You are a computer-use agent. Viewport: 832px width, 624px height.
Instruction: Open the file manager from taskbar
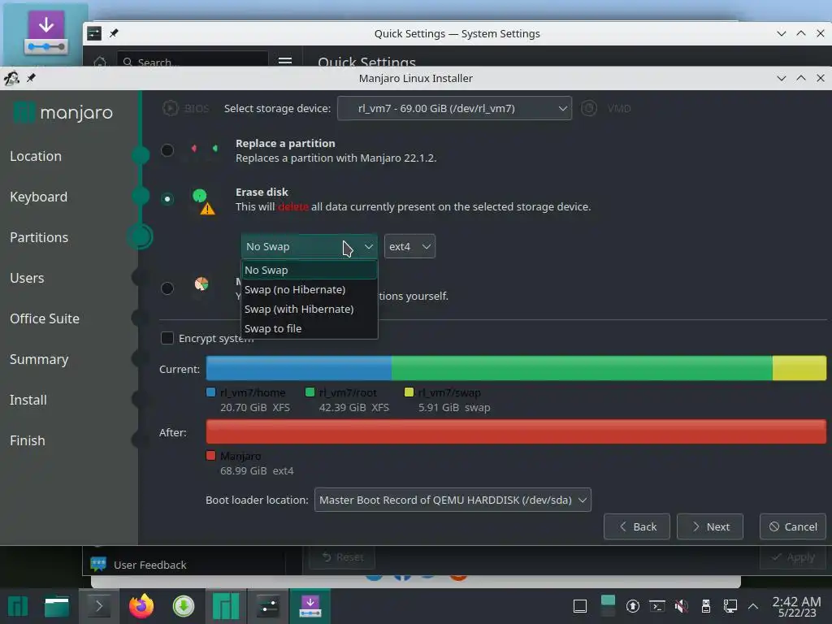point(57,606)
